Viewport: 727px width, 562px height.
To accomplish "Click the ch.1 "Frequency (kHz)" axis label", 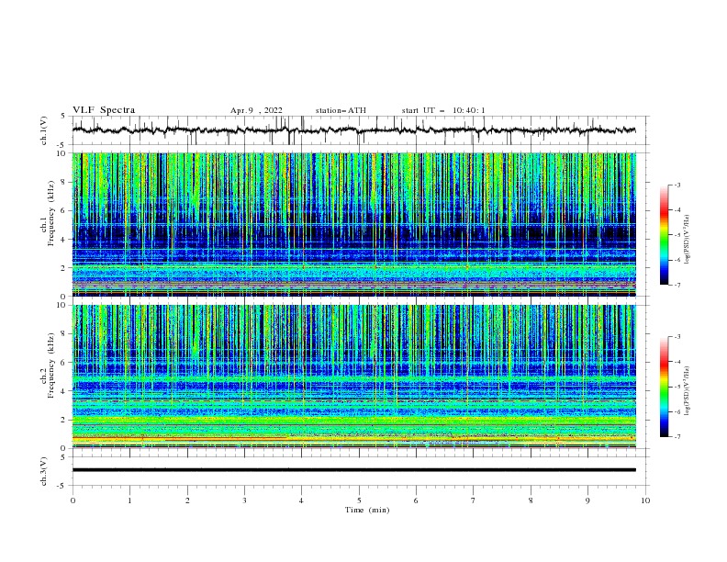I will coord(51,213).
